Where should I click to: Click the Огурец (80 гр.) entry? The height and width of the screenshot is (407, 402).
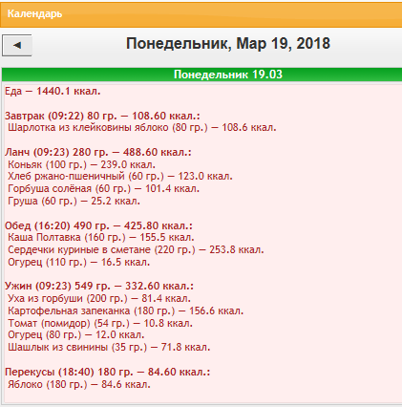click(x=76, y=335)
